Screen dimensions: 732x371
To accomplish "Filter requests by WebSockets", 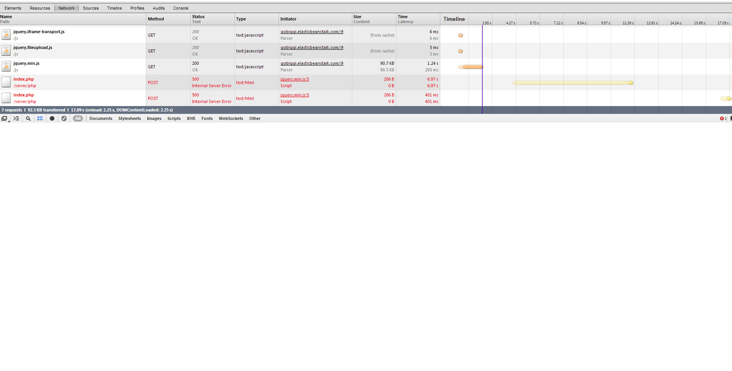I will click(x=231, y=119).
